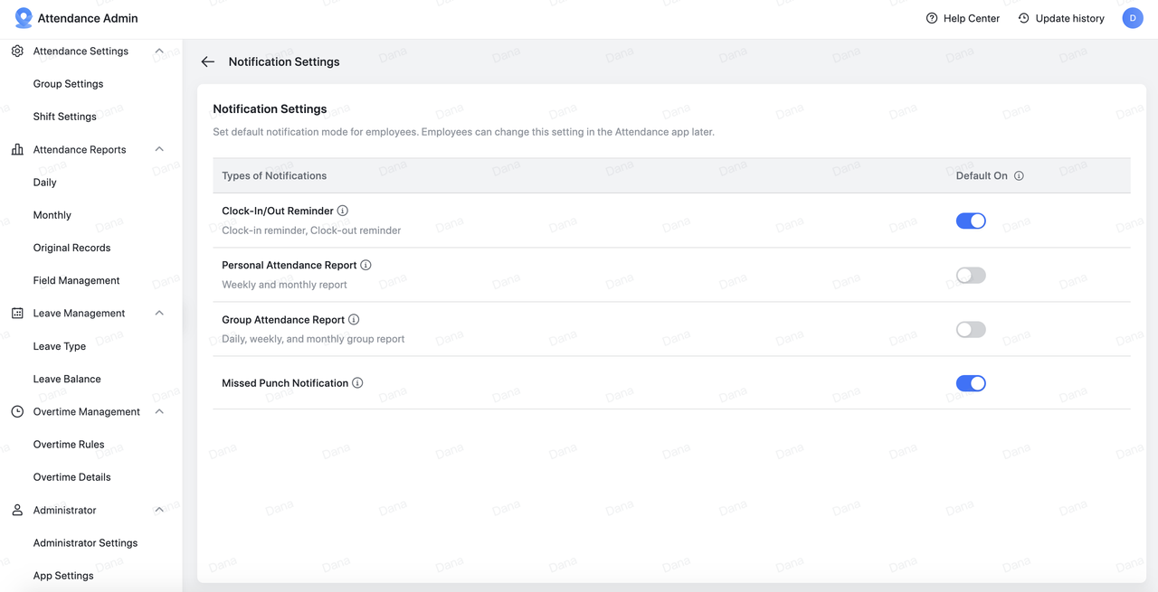The width and height of the screenshot is (1158, 592).
Task: Disable the Clock-In/Out Reminder toggle
Action: pyautogui.click(x=971, y=221)
